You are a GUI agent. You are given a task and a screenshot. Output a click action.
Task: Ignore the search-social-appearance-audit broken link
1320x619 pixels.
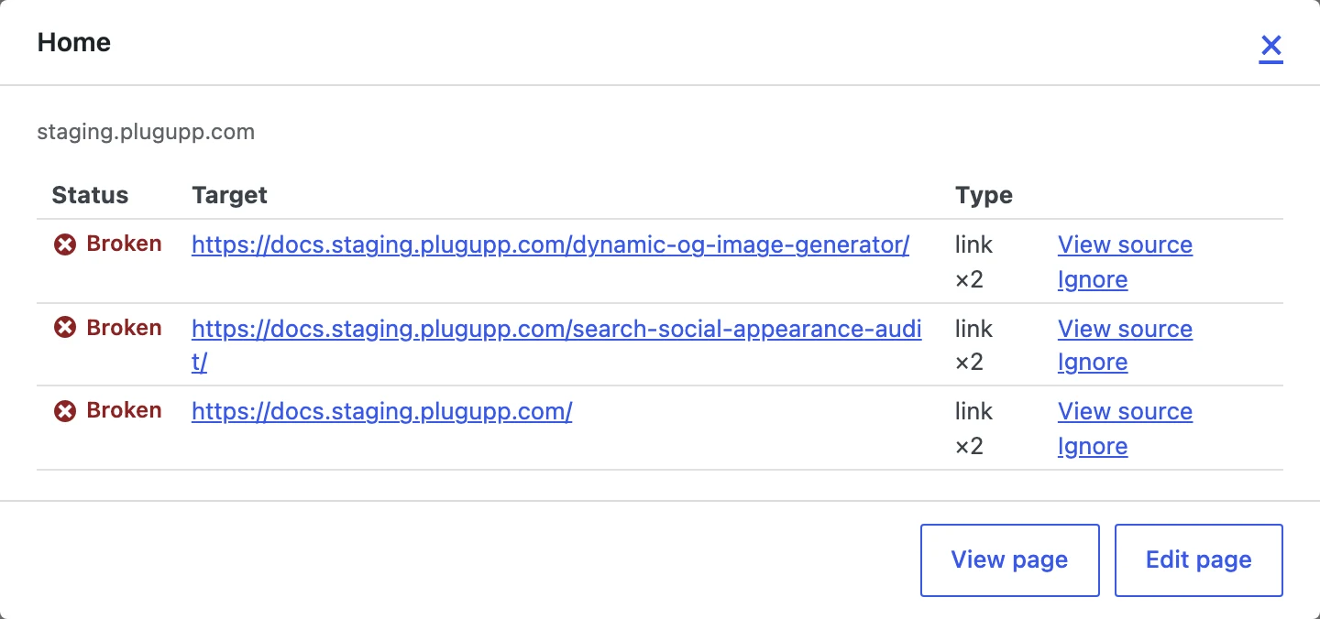[1093, 362]
